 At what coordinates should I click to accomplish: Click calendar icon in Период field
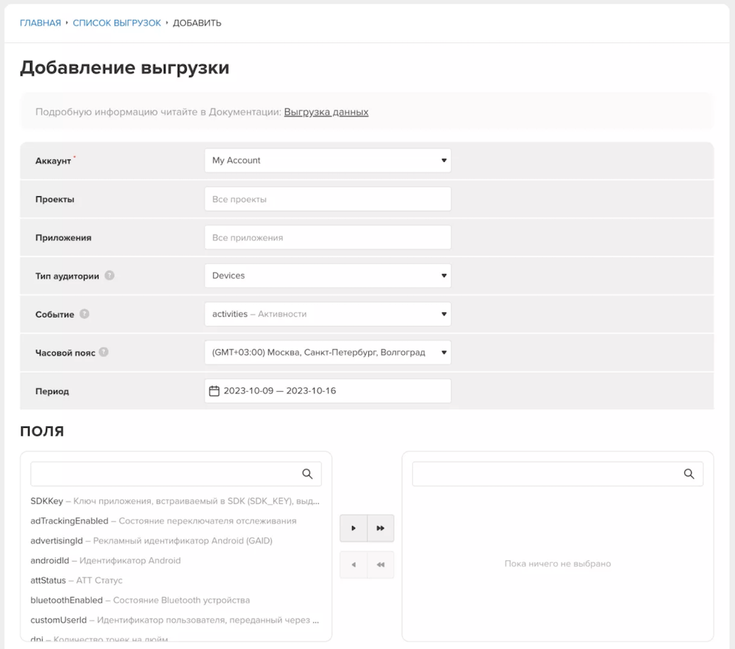pyautogui.click(x=215, y=391)
